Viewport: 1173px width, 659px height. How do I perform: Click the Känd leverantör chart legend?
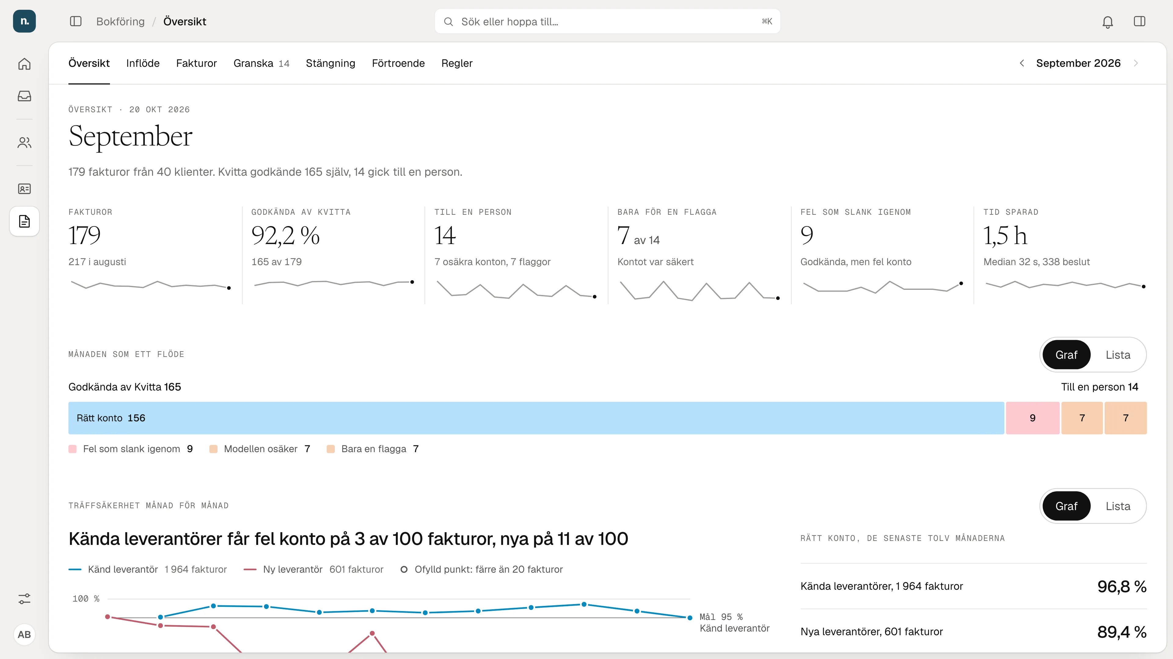148,569
